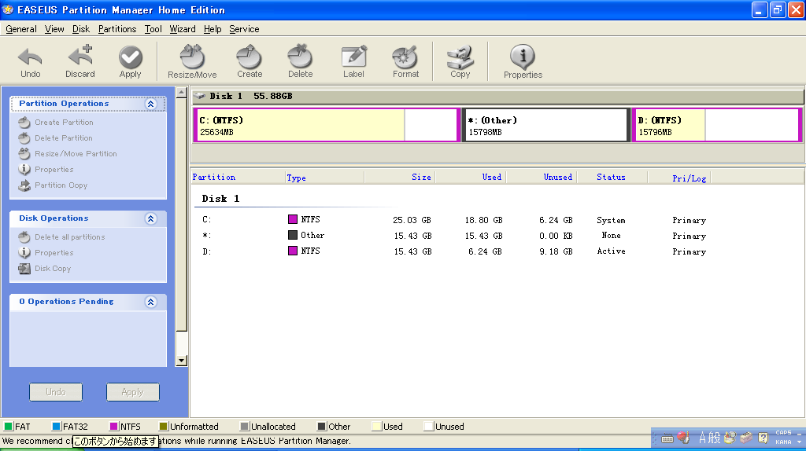Click the Status column header

[x=612, y=177]
